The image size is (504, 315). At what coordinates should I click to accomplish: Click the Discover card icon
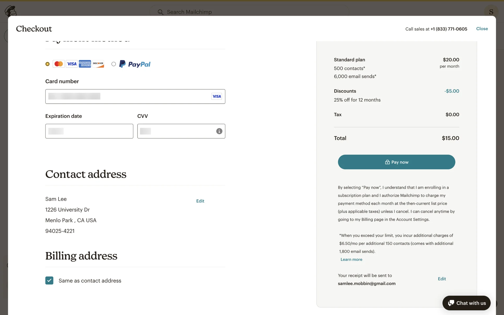(x=98, y=64)
